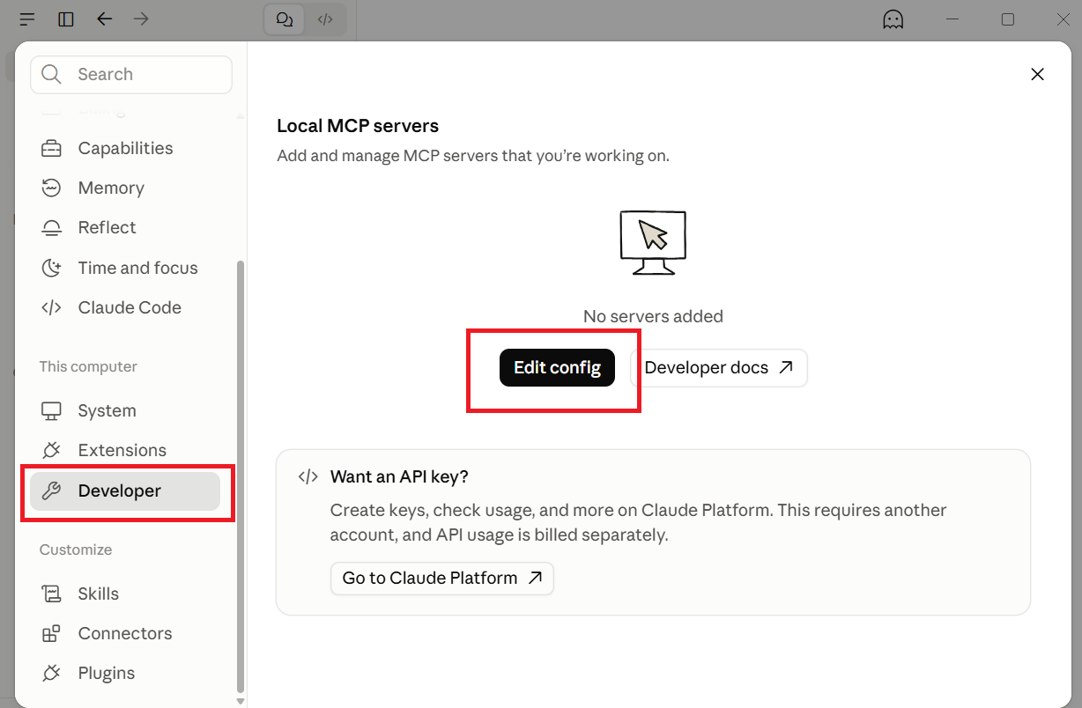Switch to the chat mode icon
The image size is (1082, 708).
coord(285,19)
